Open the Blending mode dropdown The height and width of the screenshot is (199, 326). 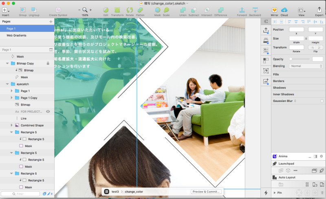click(x=306, y=66)
